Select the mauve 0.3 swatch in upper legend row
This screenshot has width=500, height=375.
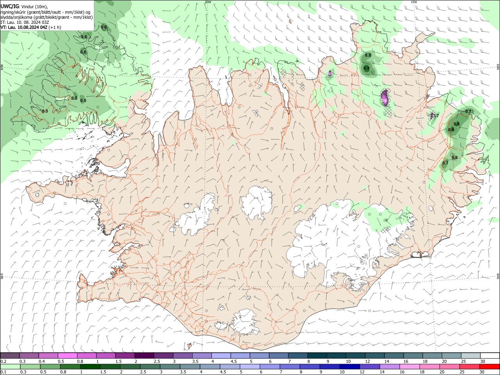[x=29, y=356]
